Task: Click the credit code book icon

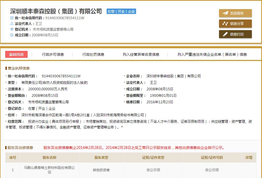Action: coord(12,18)
